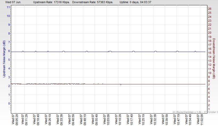Click the 26 tick on downstream axis
This screenshot has width=218, height=126.
(x=209, y=9)
